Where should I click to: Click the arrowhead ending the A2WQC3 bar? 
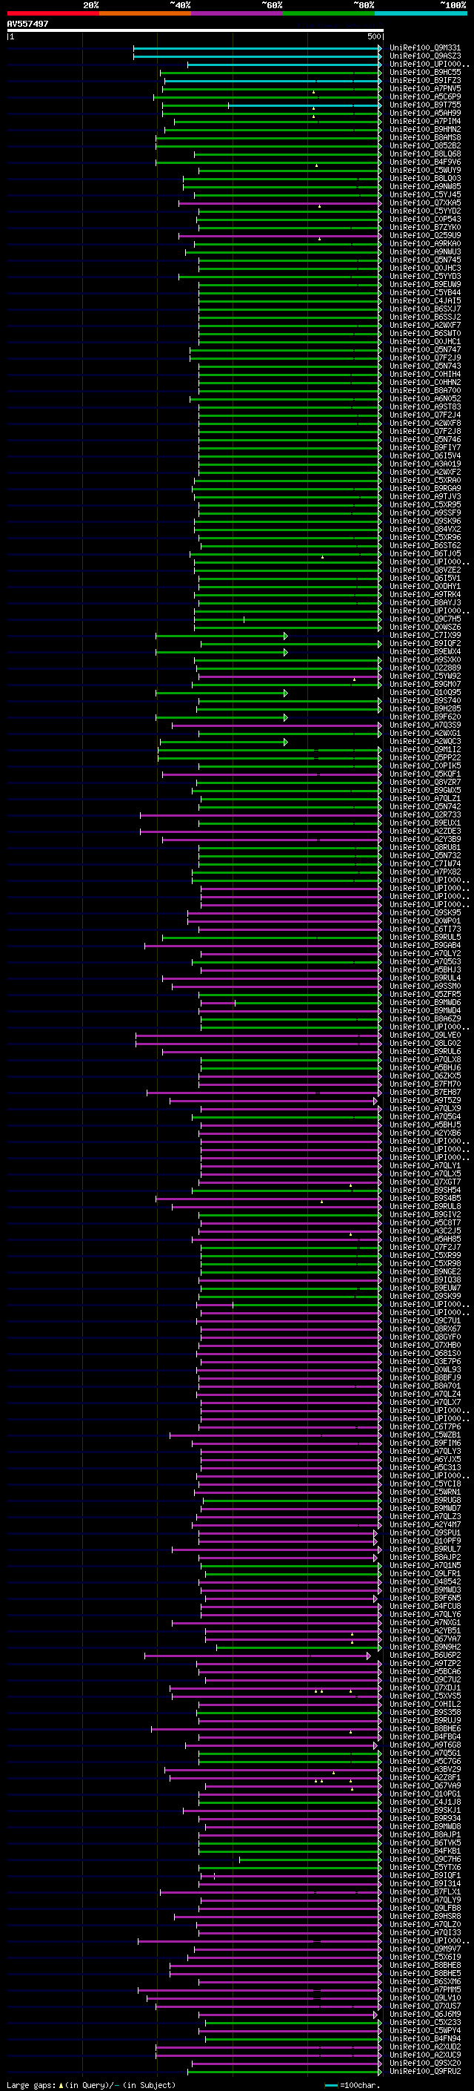tap(285, 742)
